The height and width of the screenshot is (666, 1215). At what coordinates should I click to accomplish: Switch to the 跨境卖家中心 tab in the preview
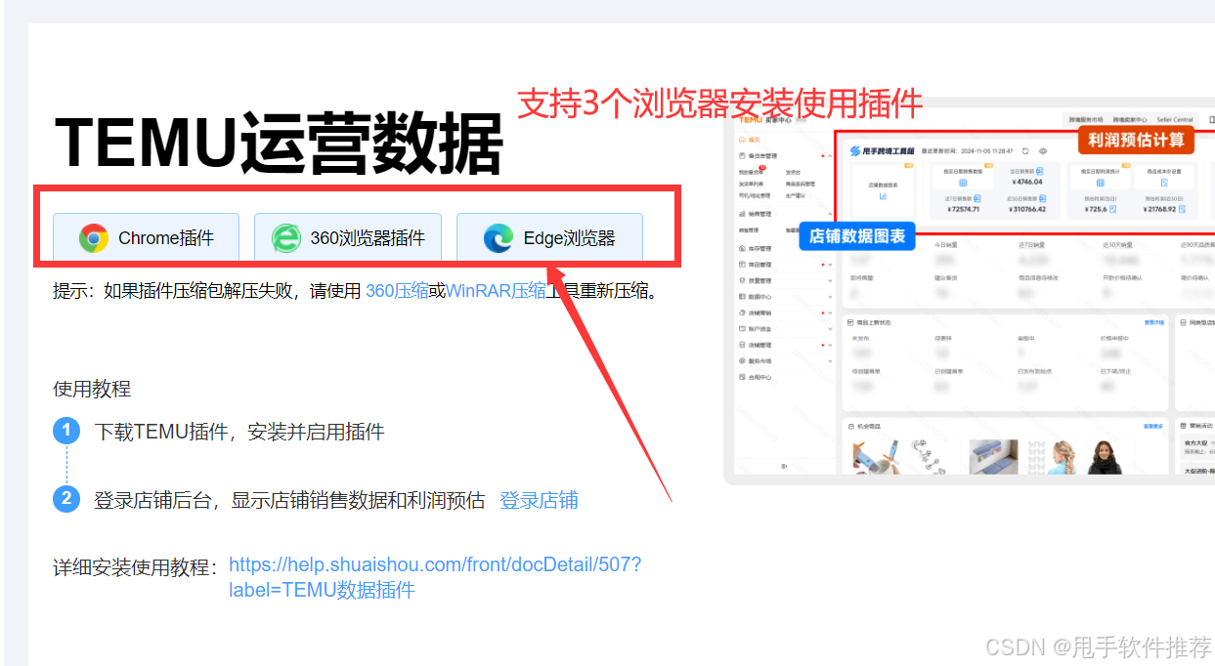[1129, 119]
